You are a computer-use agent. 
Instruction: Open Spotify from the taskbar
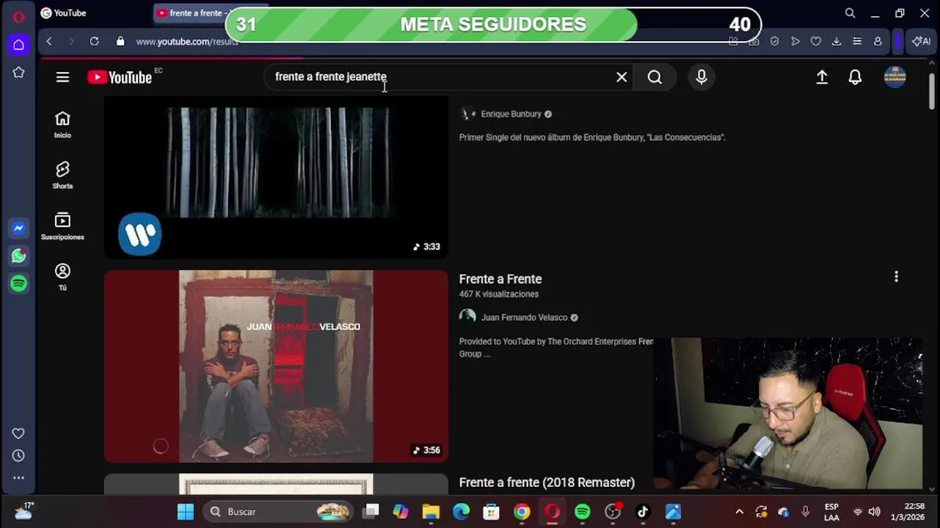click(583, 511)
